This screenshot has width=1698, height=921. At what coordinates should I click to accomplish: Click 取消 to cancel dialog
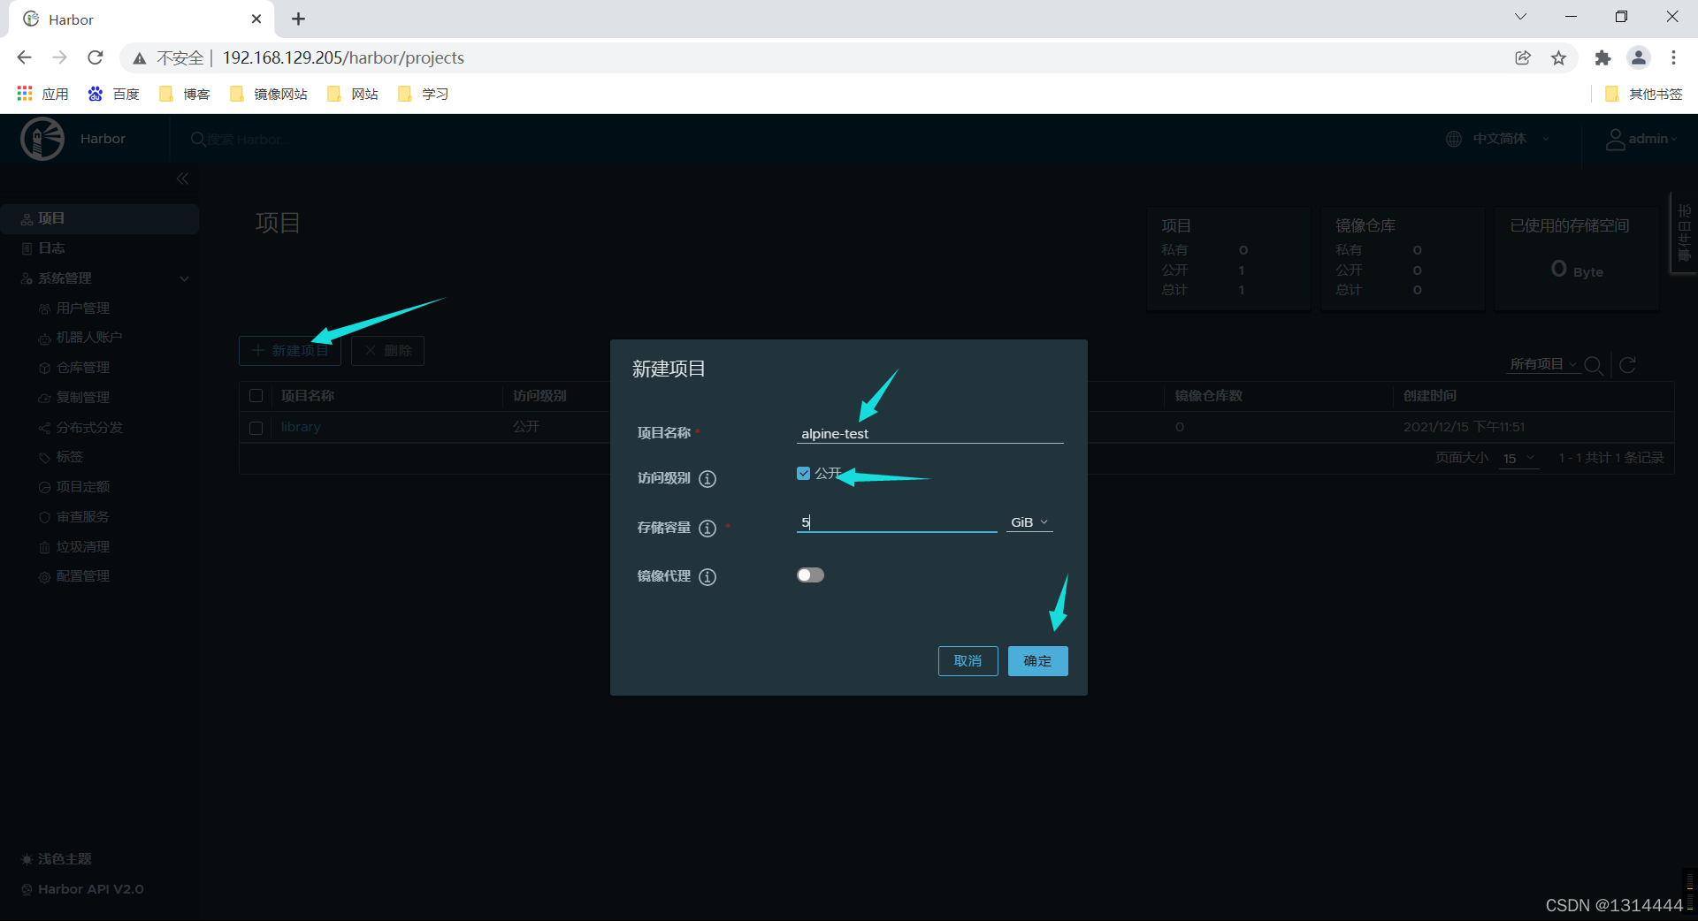968,661
